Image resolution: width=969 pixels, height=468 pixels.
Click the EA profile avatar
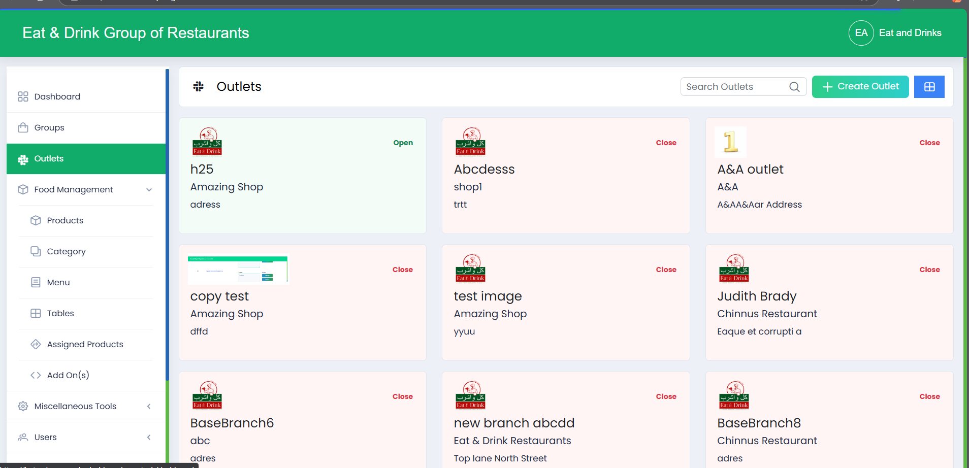point(861,33)
